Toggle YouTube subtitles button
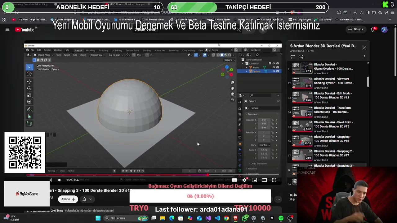Viewport: 397px width, 223px height. pos(234,180)
